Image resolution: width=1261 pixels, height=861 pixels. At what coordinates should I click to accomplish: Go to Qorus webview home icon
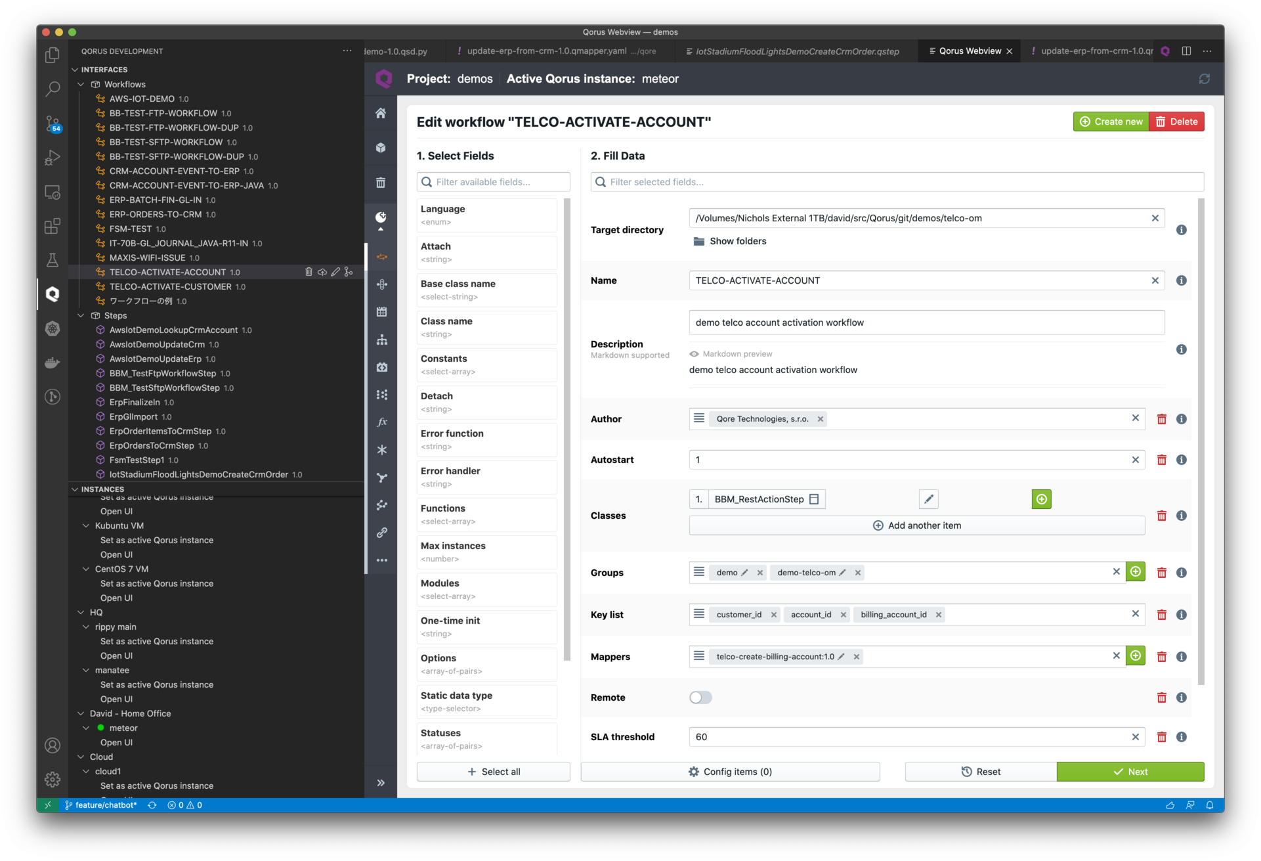click(x=381, y=113)
